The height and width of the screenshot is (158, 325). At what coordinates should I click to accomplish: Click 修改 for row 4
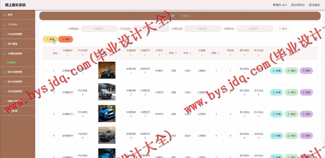pos(292,136)
